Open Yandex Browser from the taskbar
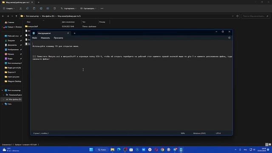 (150, 150)
